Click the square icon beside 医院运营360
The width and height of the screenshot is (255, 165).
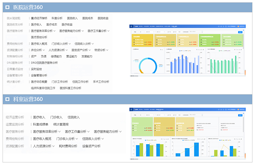pos(7,7)
